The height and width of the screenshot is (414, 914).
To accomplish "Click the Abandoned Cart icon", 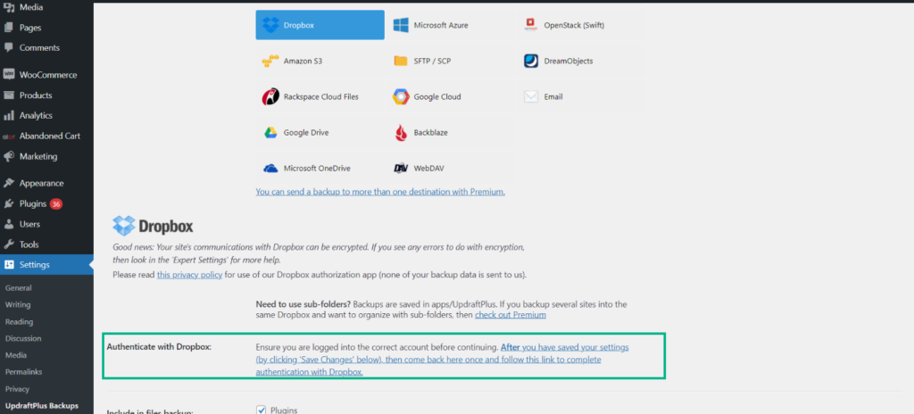I will (x=8, y=137).
